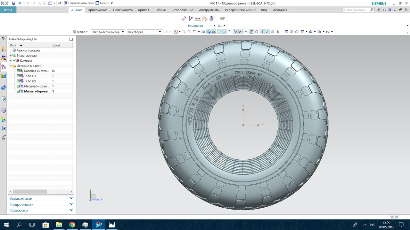
Task: Click the Undo arrow icon
Action: [20, 3]
